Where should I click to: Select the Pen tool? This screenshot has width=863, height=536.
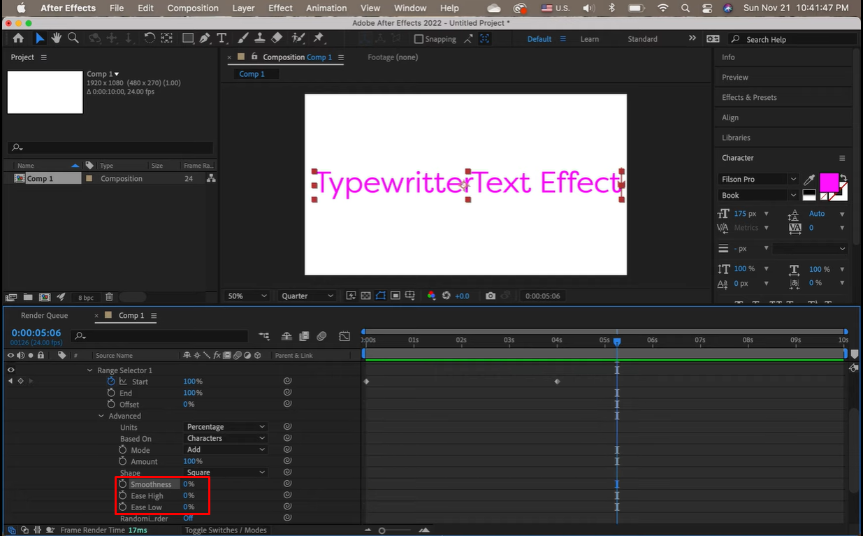pyautogui.click(x=205, y=38)
